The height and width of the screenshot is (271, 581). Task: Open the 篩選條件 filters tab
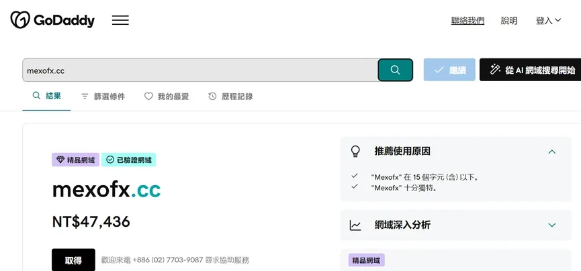(x=103, y=97)
